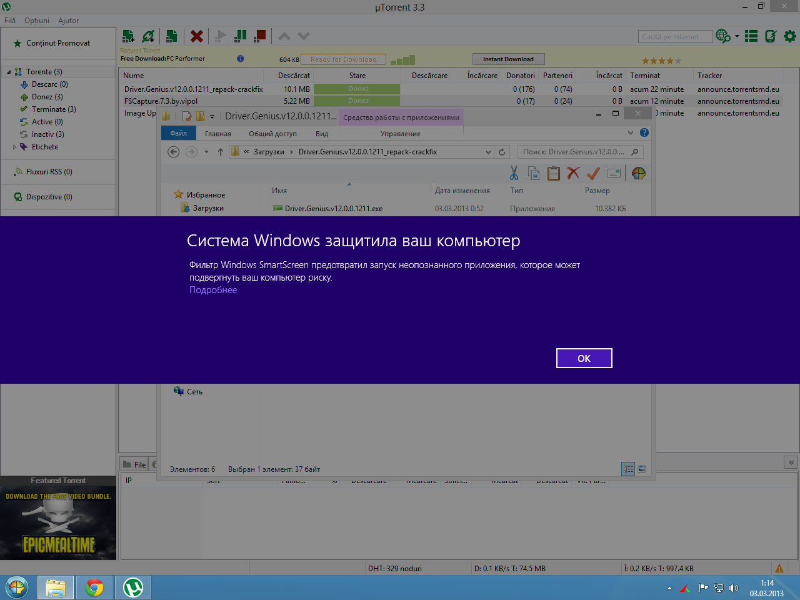Click the Paste clipboard icon in Explorer
Image resolution: width=800 pixels, height=600 pixels.
553,173
